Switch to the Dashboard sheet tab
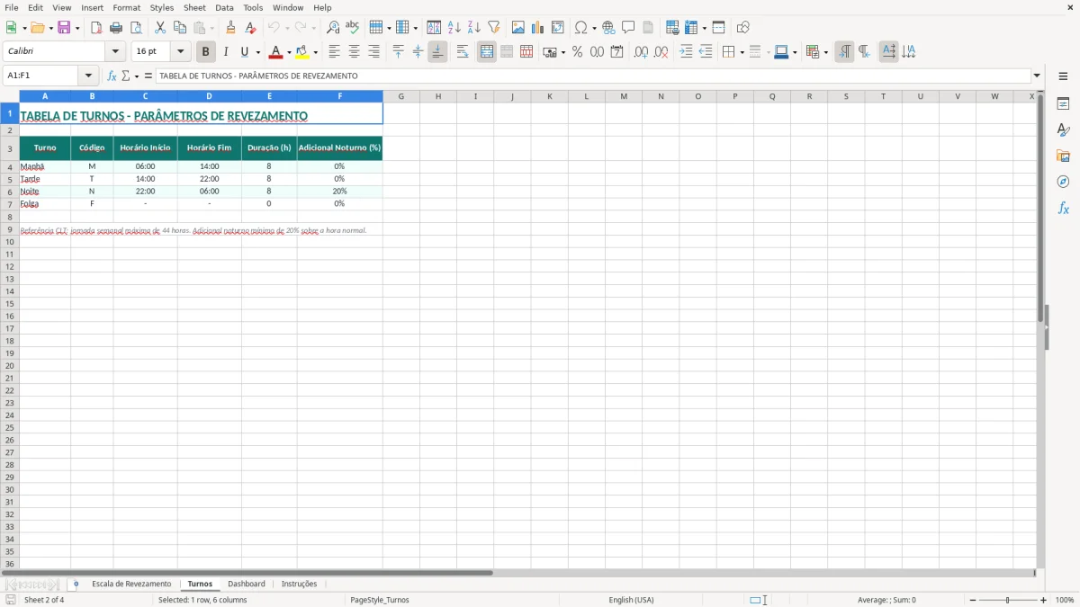The height and width of the screenshot is (607, 1080). pyautogui.click(x=247, y=585)
